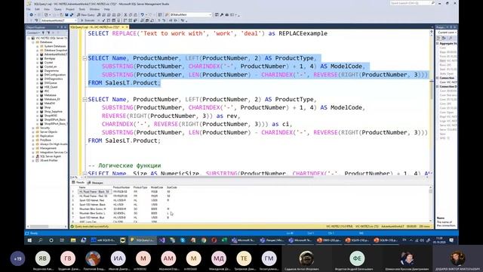Click the Skype icon on taskbar
Viewport: 483px width, 272px height.
(183, 240)
